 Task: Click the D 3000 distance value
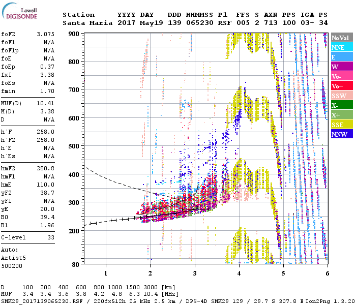pyautogui.click(x=151, y=288)
